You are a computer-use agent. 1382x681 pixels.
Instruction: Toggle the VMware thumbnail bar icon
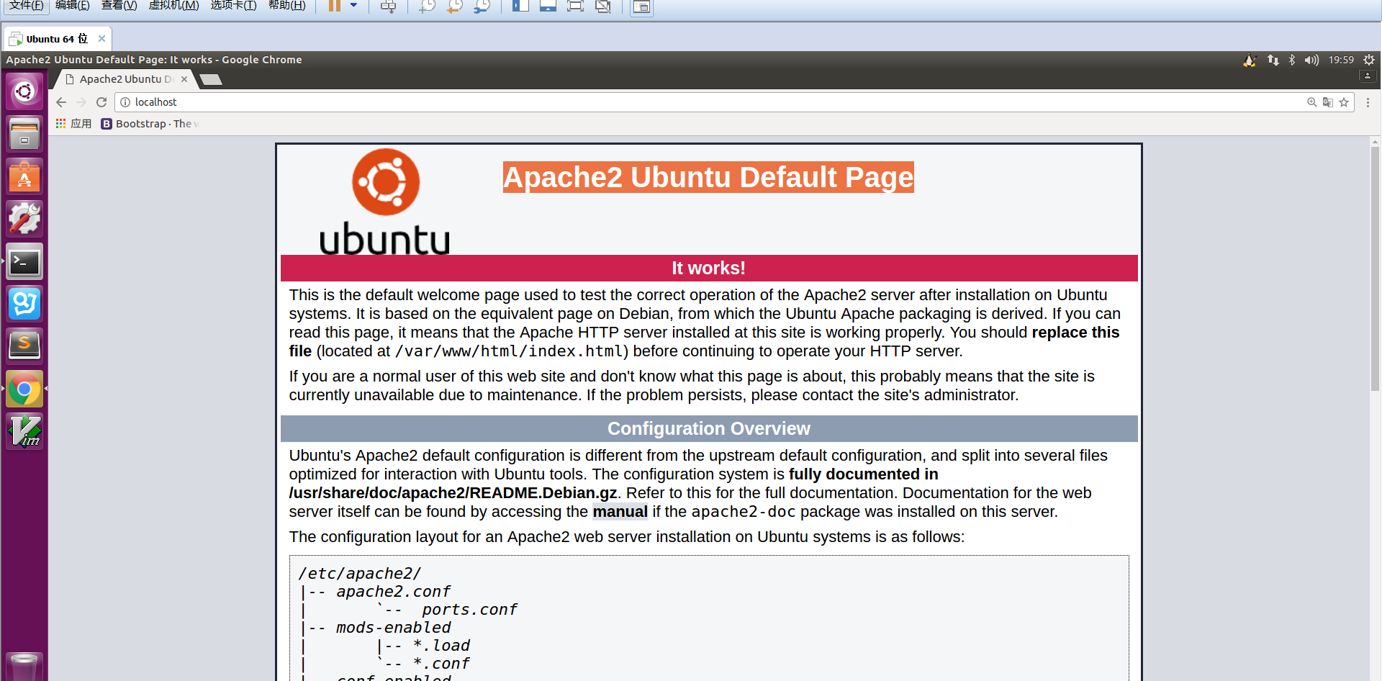click(x=548, y=6)
